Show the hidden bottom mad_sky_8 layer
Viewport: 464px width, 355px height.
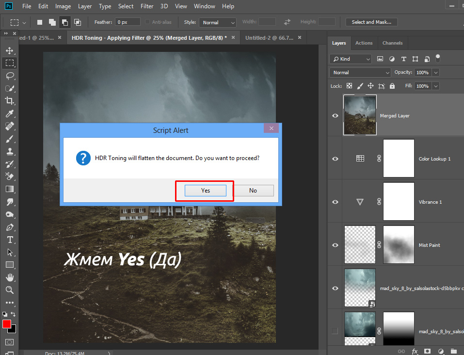click(335, 331)
